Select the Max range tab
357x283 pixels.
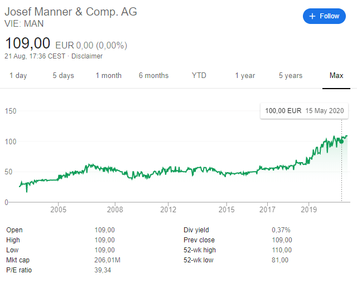(x=336, y=75)
